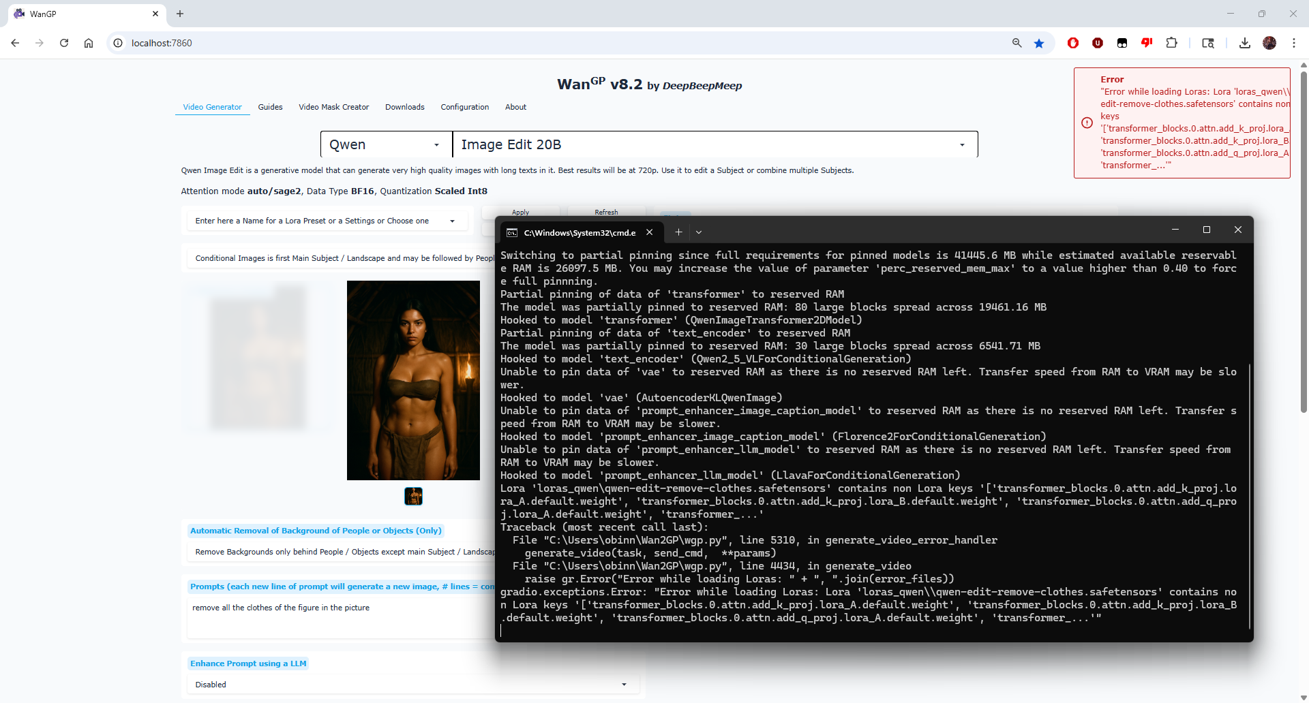Open the Configuration tab
The height and width of the screenshot is (703, 1309).
[464, 107]
